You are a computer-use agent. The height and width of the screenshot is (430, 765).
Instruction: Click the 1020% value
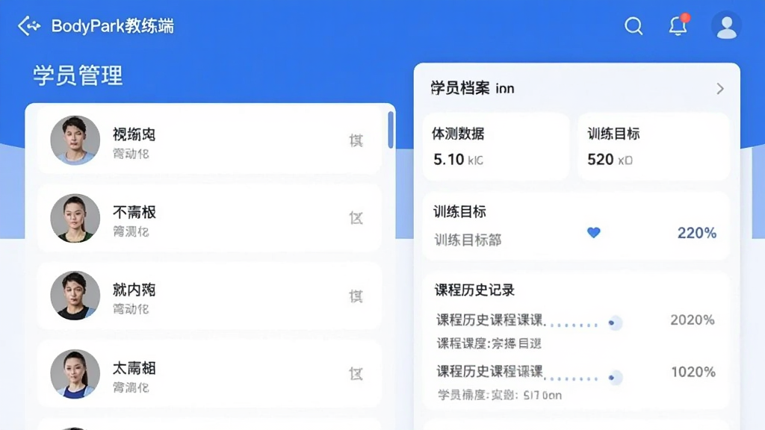point(693,372)
